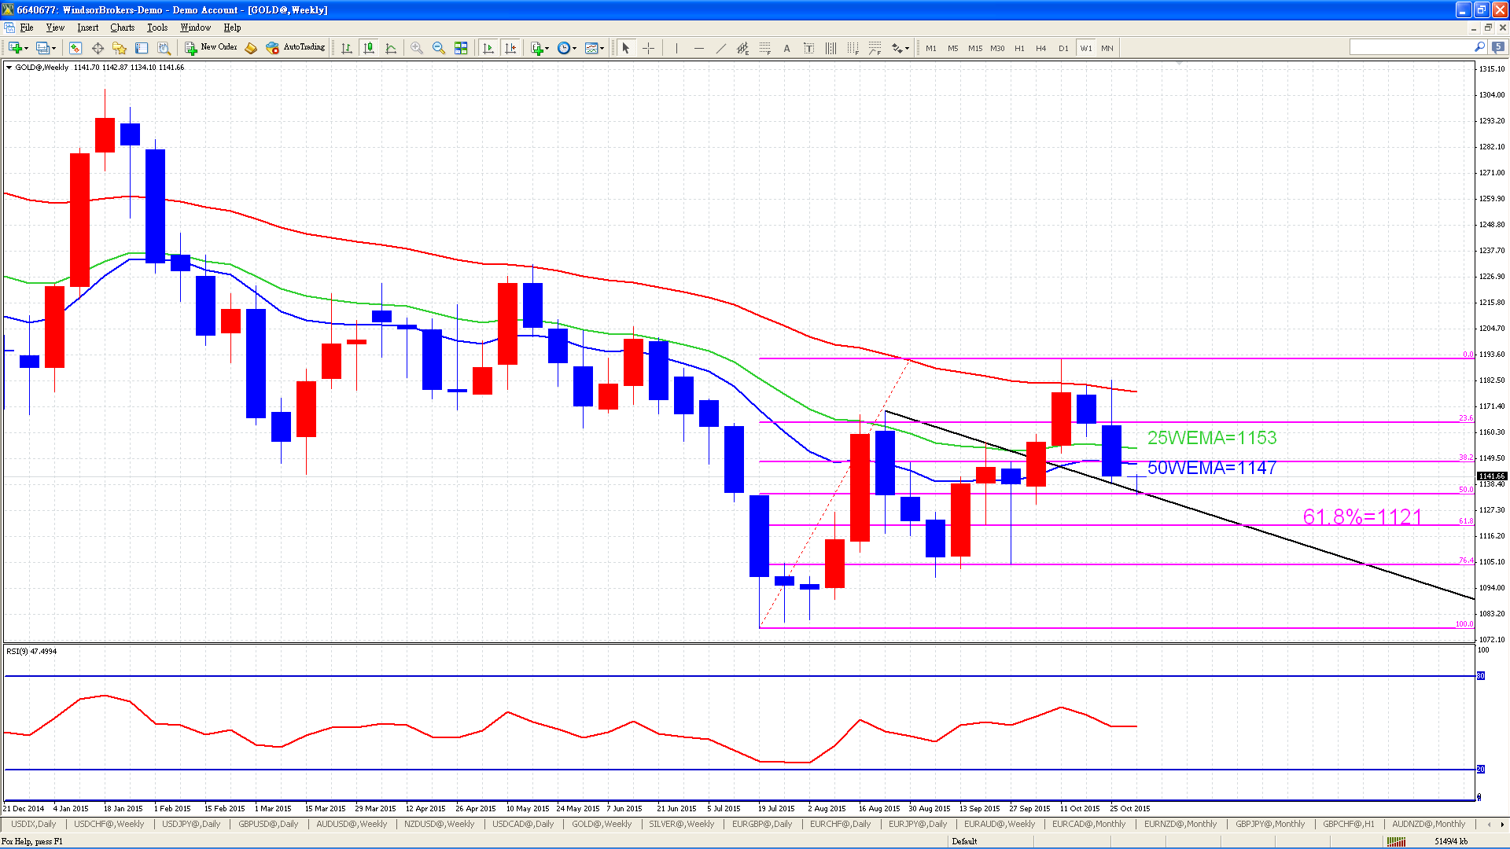Image resolution: width=1510 pixels, height=849 pixels.
Task: Switch chart to candlesticks mode
Action: 369,48
